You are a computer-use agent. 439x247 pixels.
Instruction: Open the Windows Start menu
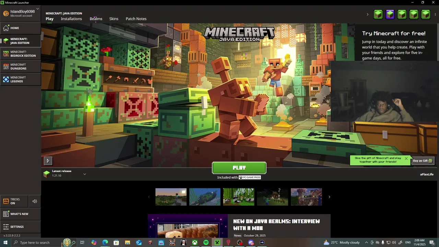(x=5, y=243)
